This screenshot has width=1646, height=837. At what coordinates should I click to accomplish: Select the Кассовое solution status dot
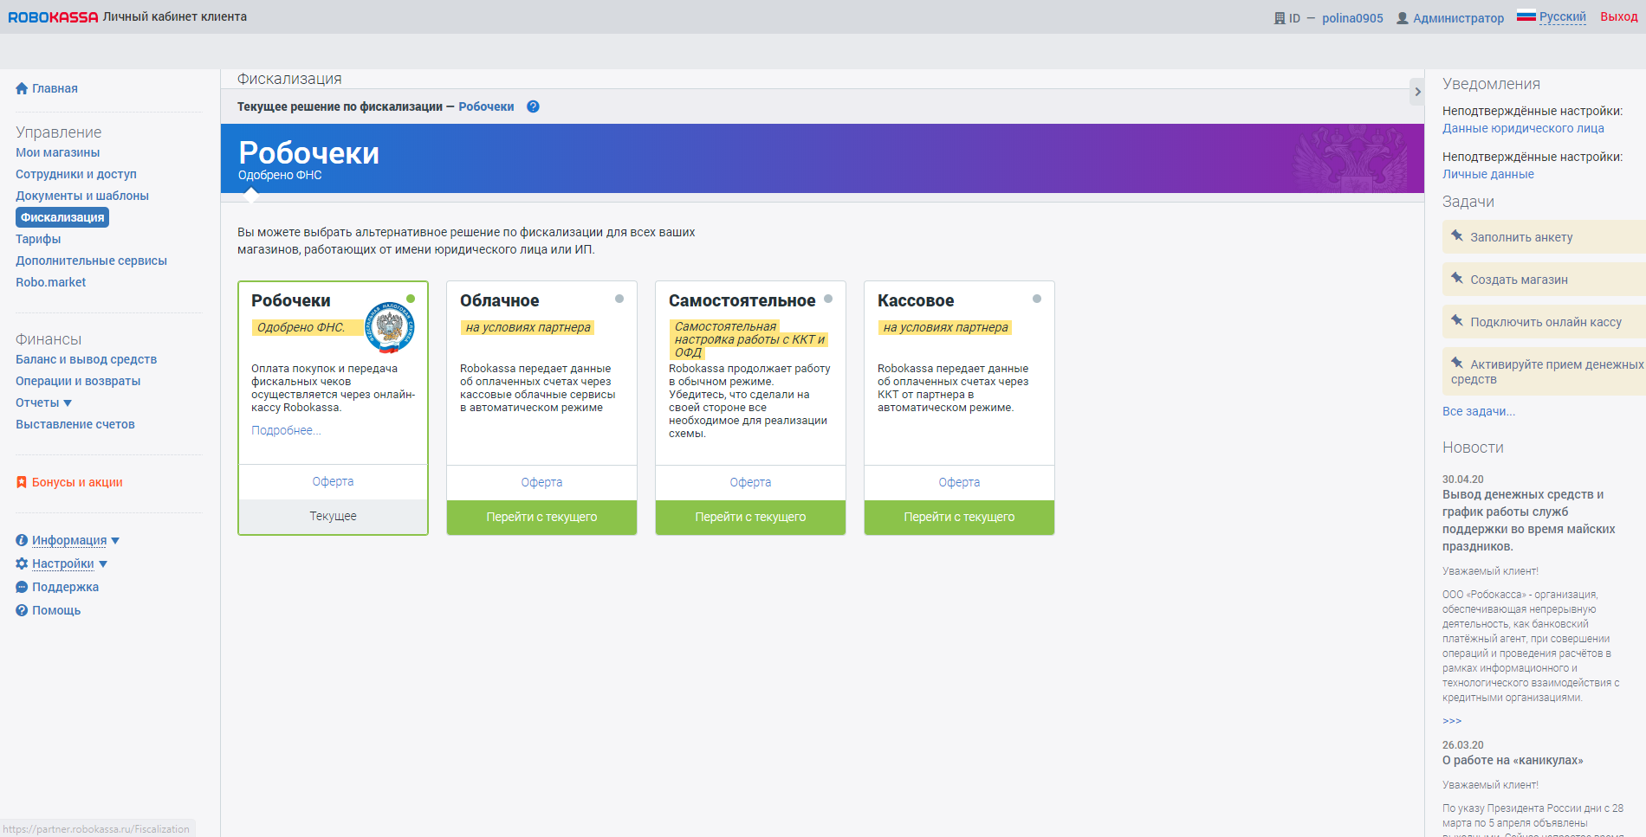coord(1037,299)
